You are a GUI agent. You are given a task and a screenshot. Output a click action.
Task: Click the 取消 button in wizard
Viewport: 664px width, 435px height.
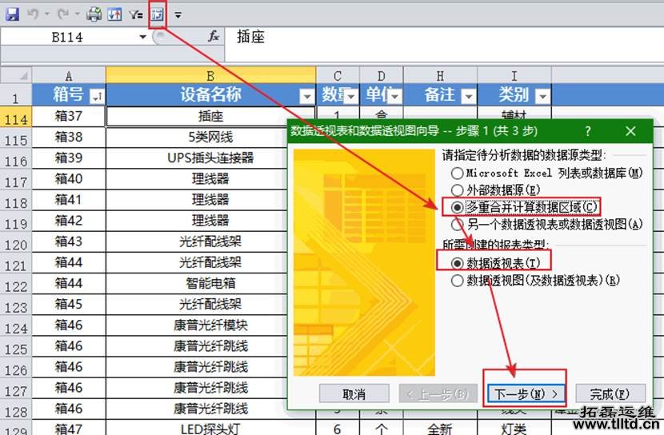354,394
